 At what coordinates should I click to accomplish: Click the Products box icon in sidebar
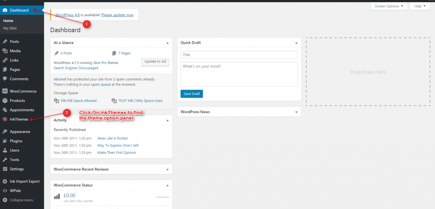pos(5,100)
